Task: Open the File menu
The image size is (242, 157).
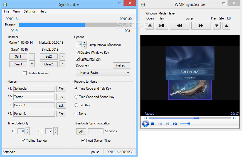Action: point(7,11)
